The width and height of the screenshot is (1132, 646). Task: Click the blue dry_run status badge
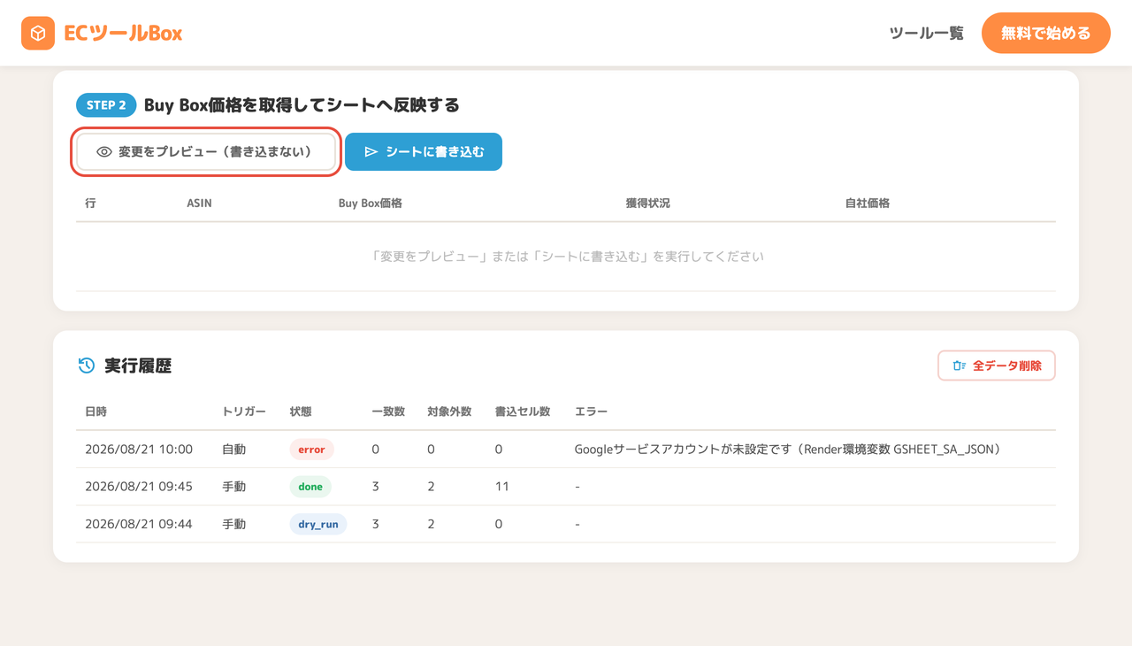[318, 524]
